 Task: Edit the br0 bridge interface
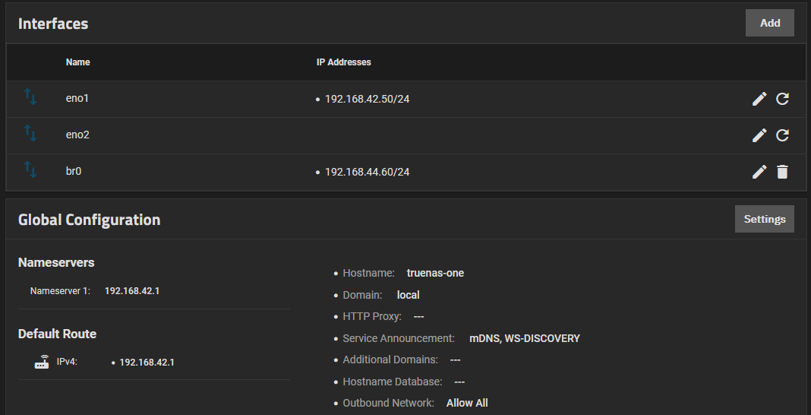[759, 172]
